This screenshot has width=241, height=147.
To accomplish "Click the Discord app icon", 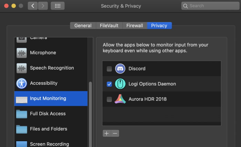I will pyautogui.click(x=120, y=68).
